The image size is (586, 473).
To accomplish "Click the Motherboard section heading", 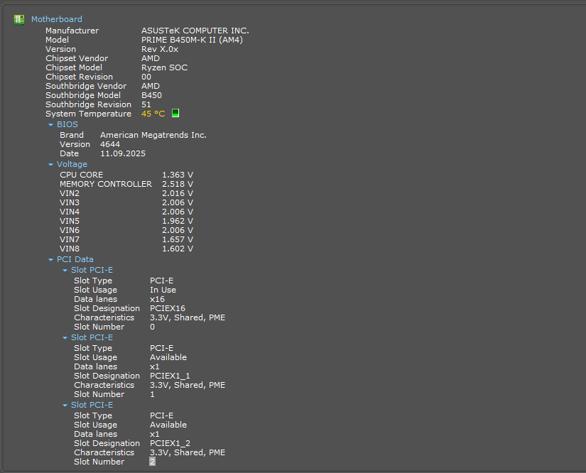I will pos(56,19).
